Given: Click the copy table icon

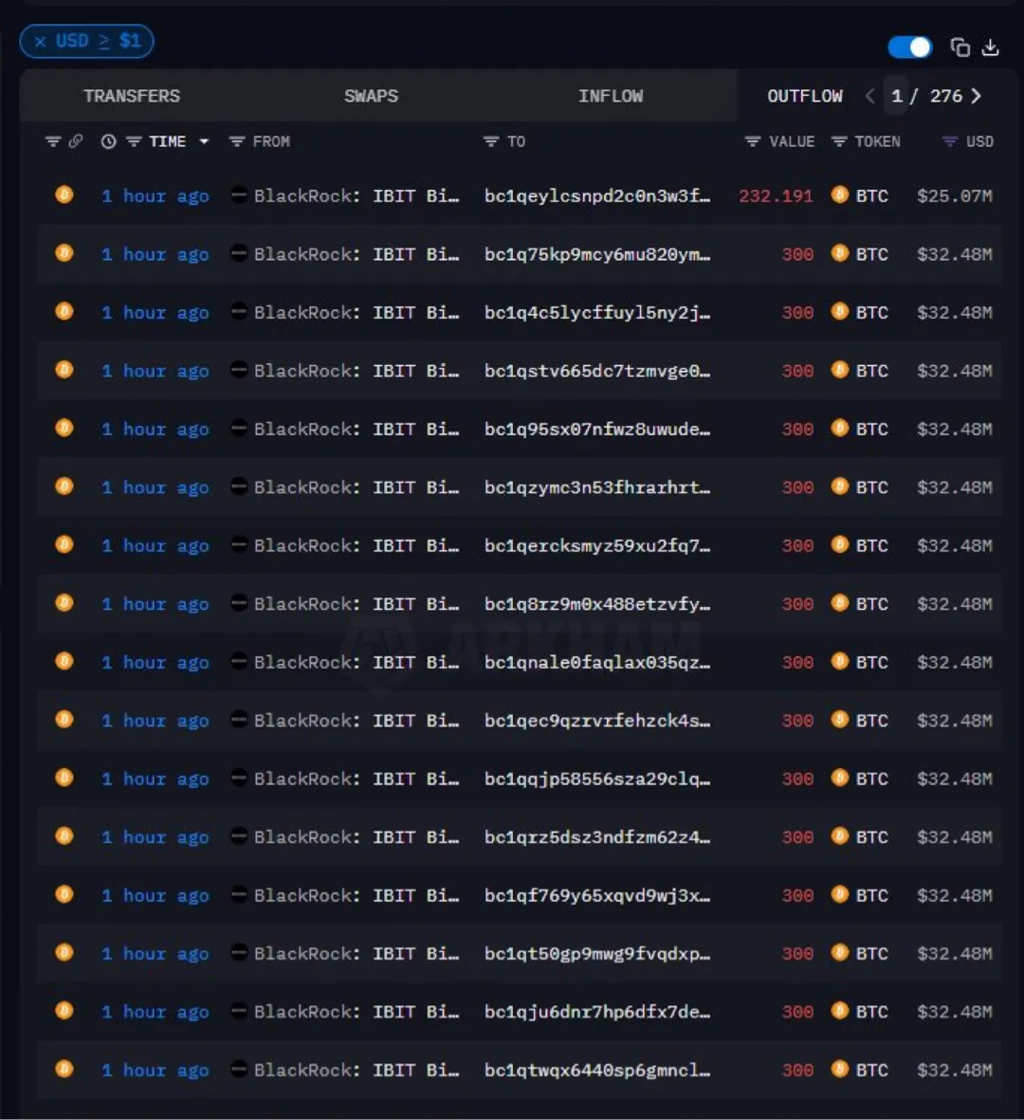Looking at the screenshot, I should [960, 47].
